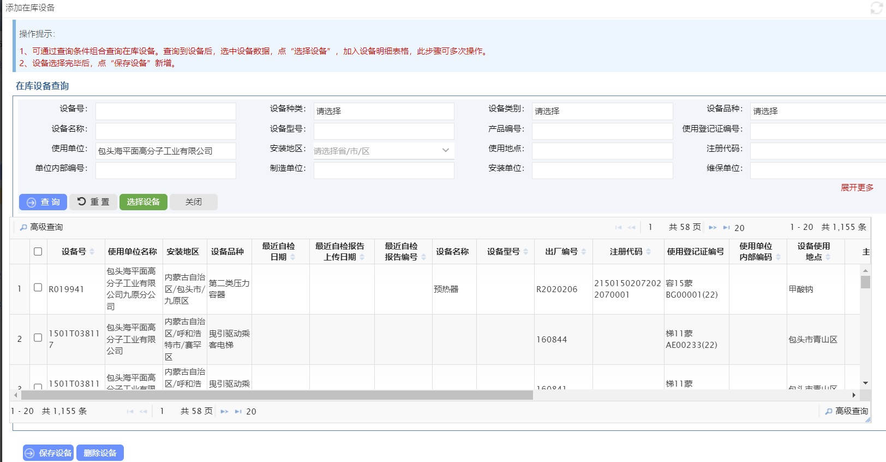Image resolution: width=886 pixels, height=462 pixels.
Task: Sort by 设备型号 column arrows
Action: coord(526,252)
